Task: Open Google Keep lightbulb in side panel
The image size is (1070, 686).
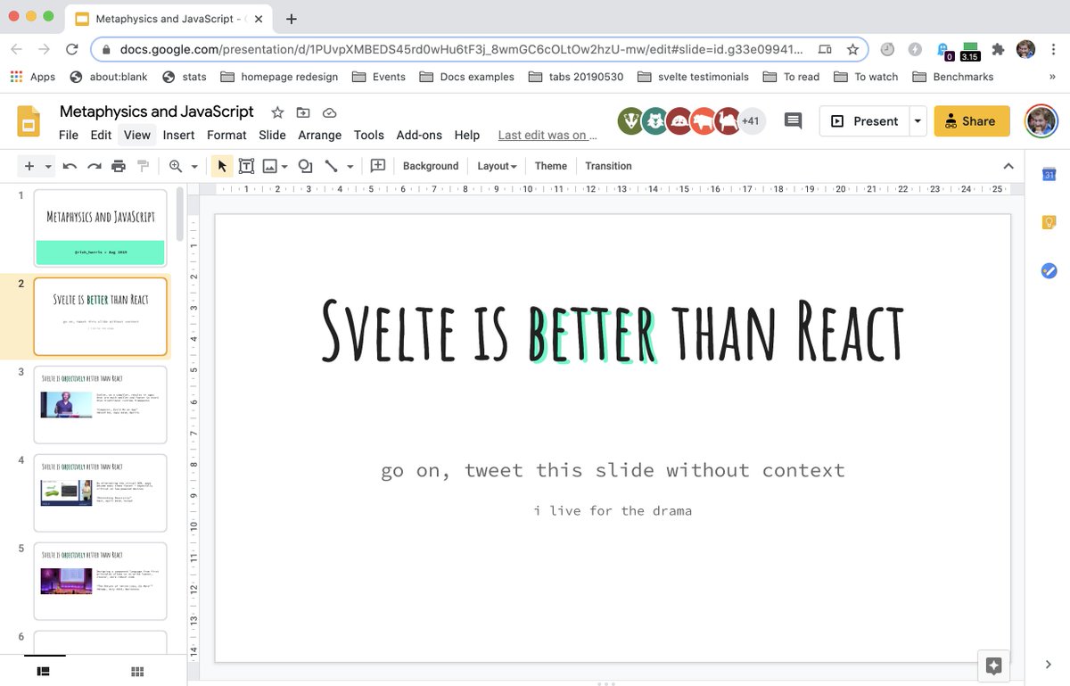Action: 1049,222
